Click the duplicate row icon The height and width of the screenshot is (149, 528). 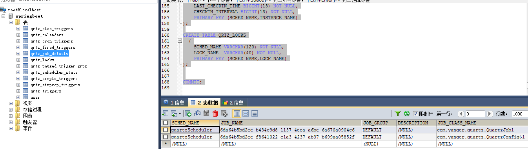click(x=197, y=114)
